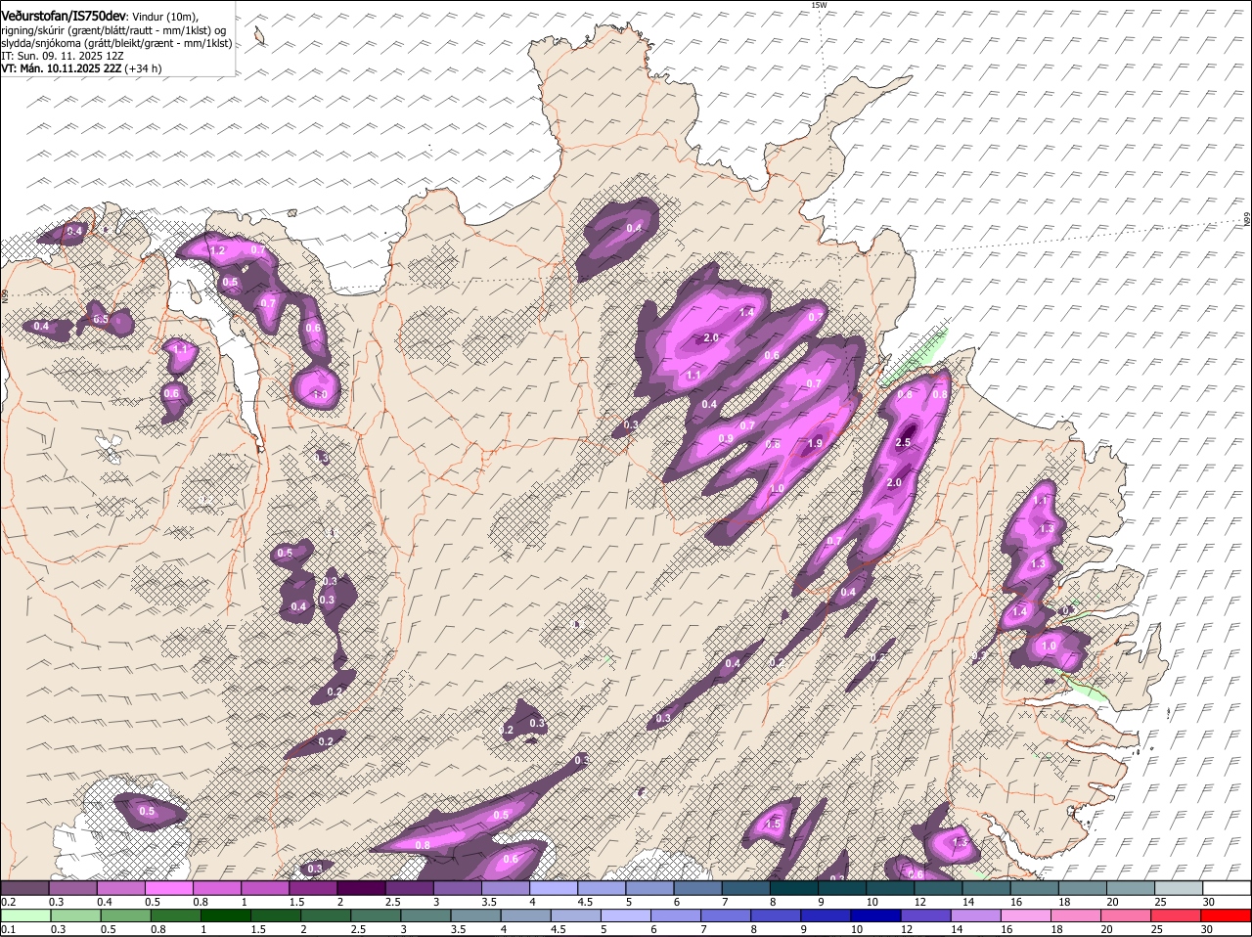Click the 0.1 tick label under lower scale
The width and height of the screenshot is (1252, 937).
point(8,929)
